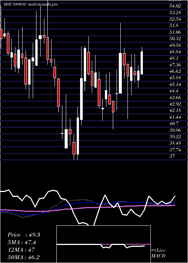Viewport: 188px width, 263px height.
Task: Click the tall white candle rising to 48.84 level
Action: (x=120, y=73)
